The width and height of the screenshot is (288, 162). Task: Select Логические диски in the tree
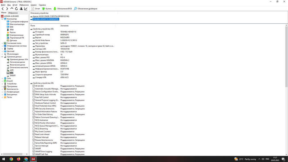click(x=17, y=62)
